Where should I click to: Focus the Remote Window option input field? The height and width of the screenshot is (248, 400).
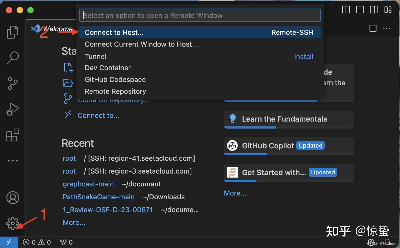point(200,16)
